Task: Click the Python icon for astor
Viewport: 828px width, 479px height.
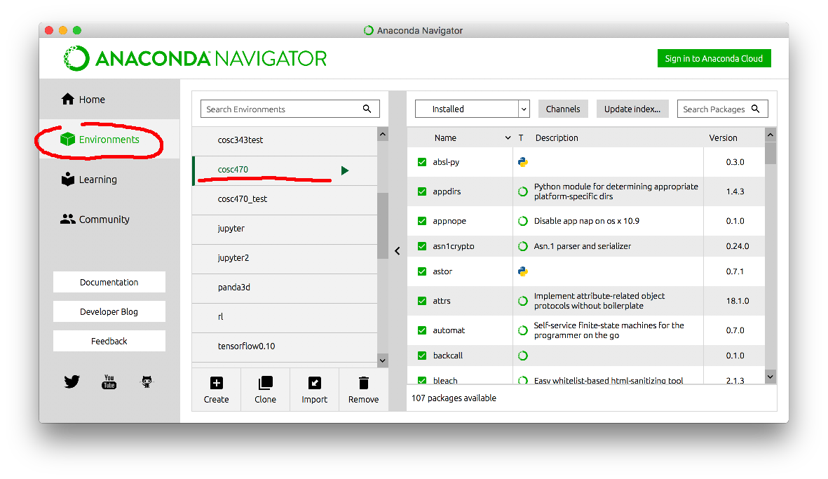Action: 523,271
